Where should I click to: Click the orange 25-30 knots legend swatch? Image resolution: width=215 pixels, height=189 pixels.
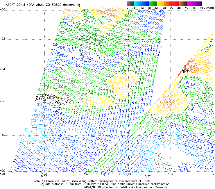pyautogui.click(x=168, y=3)
